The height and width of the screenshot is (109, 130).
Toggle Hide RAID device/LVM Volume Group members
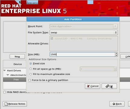(x=5, y=92)
